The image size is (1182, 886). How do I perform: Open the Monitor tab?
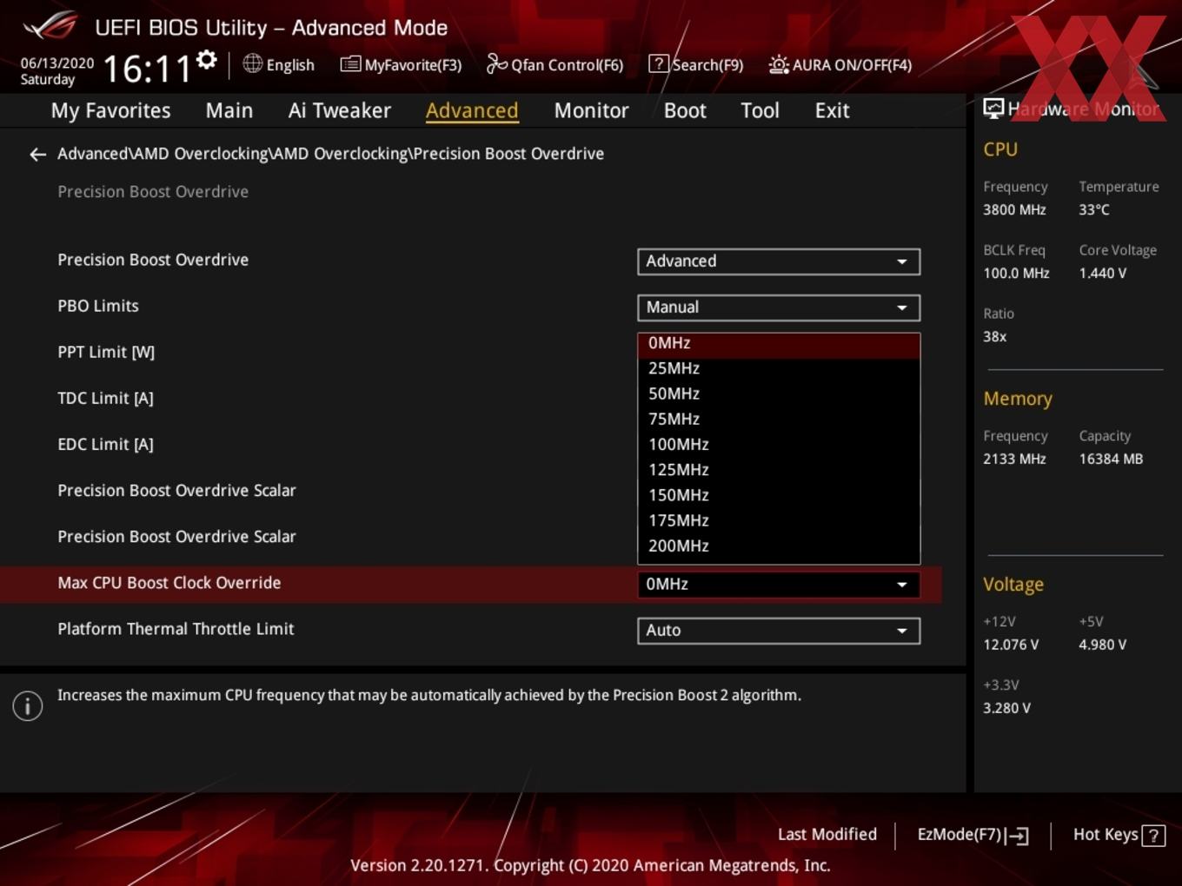coord(591,110)
